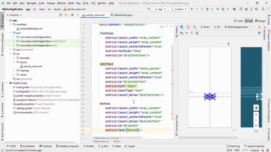The image size is (271, 152).
Task: Open the Refactor menu
Action: [62, 3]
